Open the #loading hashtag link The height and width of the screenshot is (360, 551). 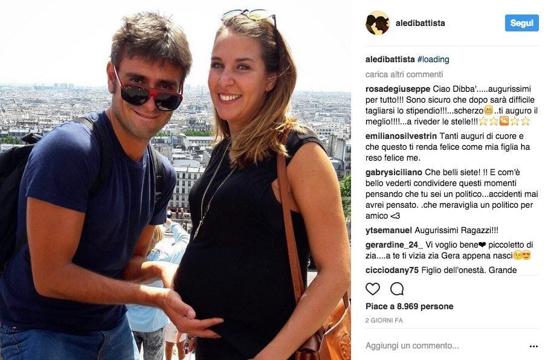pos(433,59)
